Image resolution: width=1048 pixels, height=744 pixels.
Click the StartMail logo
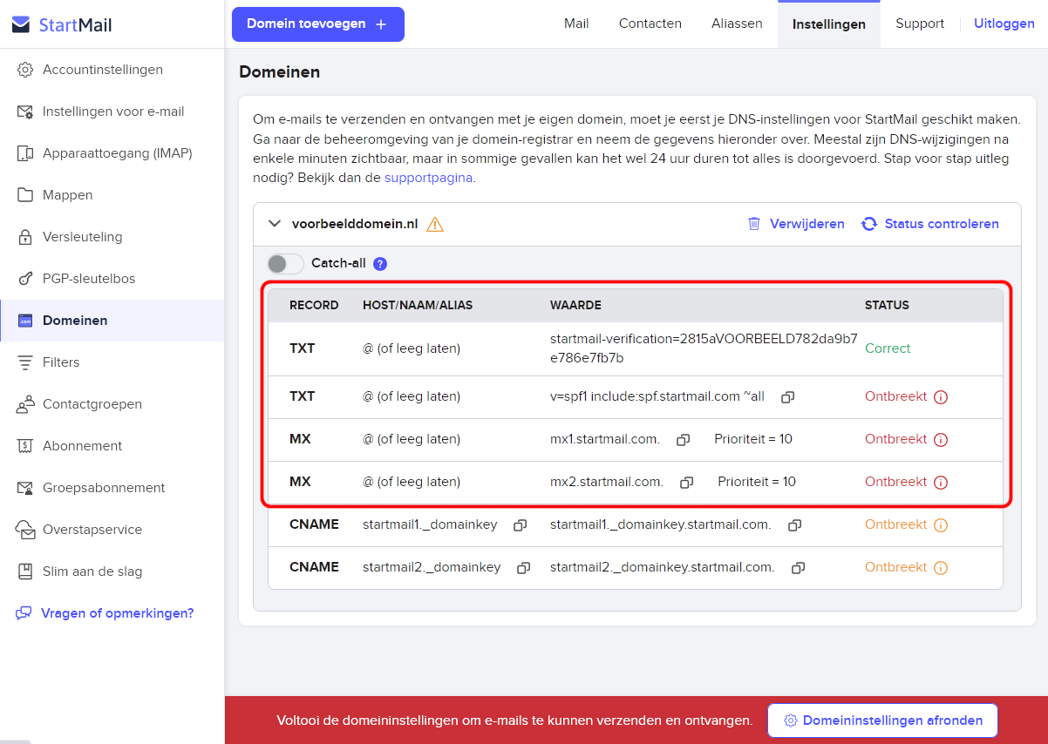click(62, 24)
